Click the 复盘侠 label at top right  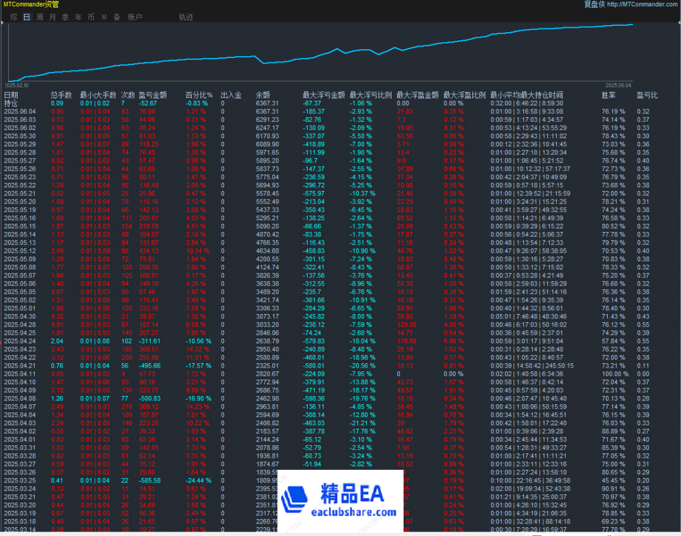[593, 4]
